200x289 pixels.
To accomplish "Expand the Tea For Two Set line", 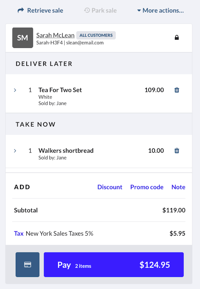I will [x=15, y=90].
